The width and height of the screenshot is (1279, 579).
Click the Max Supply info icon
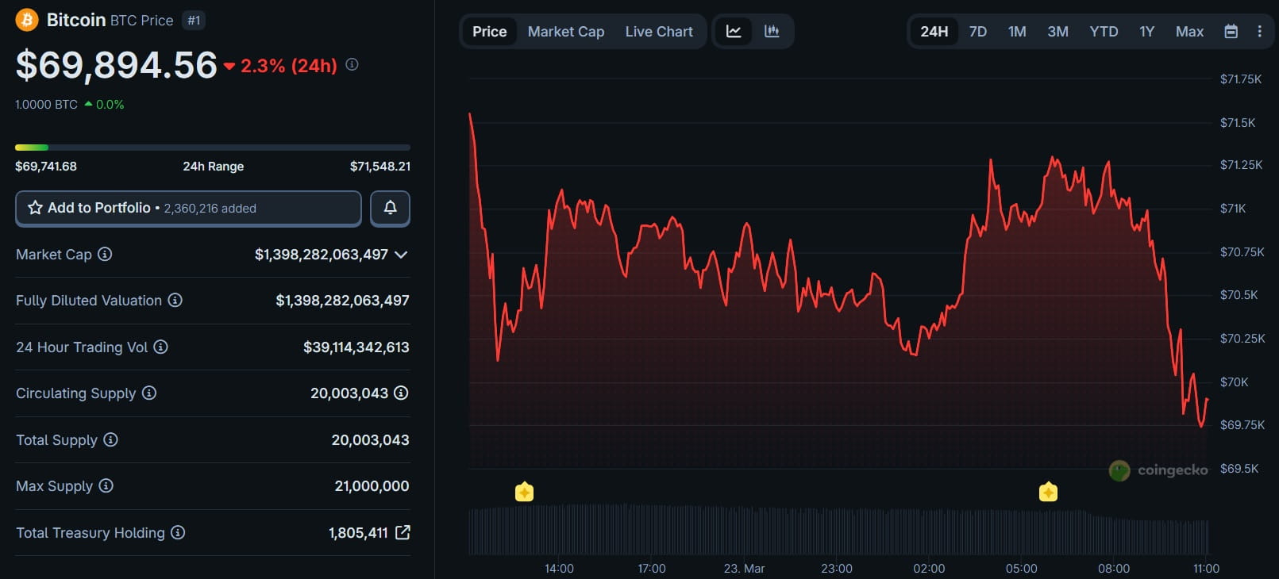coord(106,485)
